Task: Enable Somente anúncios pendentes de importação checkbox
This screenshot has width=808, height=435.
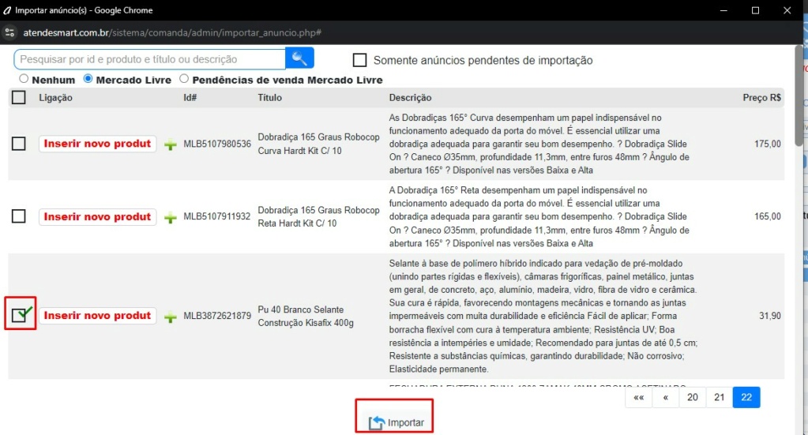Action: click(x=359, y=60)
